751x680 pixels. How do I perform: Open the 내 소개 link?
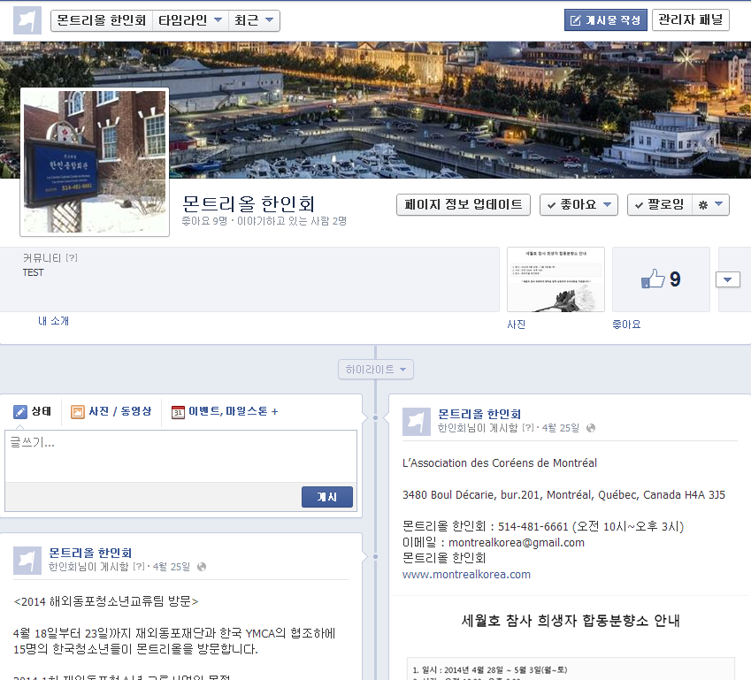click(54, 321)
